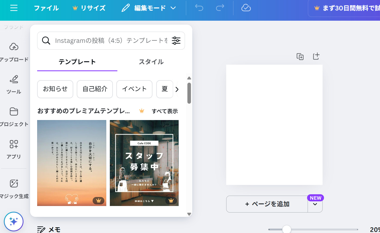
Task: Select the 夏 category chip
Action: (x=165, y=89)
